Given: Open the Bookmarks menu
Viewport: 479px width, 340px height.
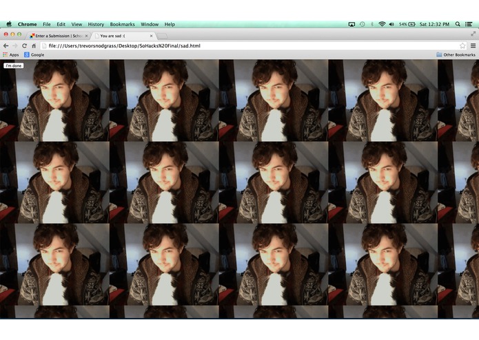Looking at the screenshot, I should coord(122,24).
